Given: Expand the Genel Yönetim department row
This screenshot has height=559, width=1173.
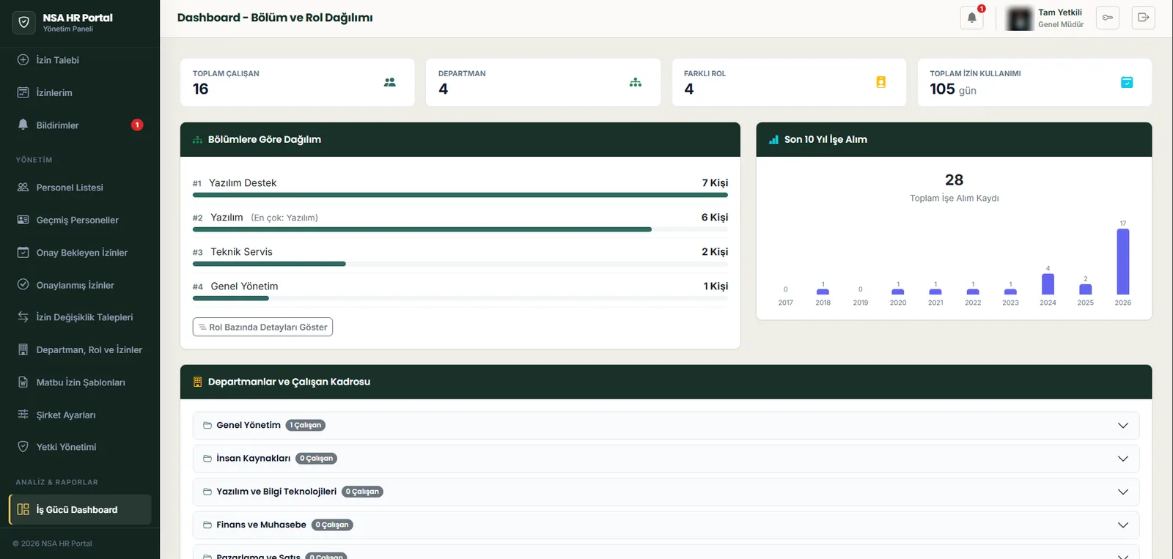Looking at the screenshot, I should pyautogui.click(x=1122, y=426).
